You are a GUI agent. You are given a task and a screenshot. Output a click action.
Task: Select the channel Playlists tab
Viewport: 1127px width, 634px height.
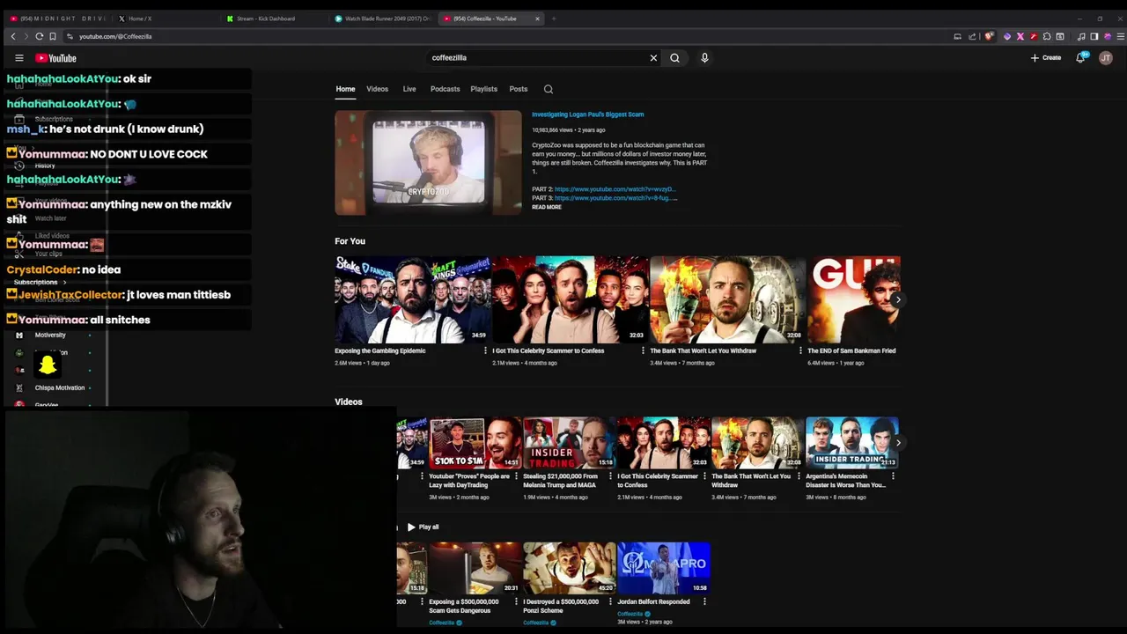pyautogui.click(x=483, y=89)
